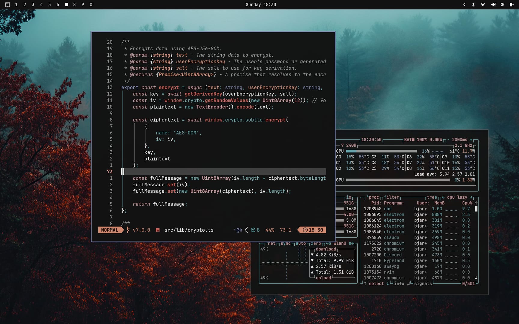Viewport: 519px width, 324px height.
Task: Click the process list scrollbar handle
Action: (476, 208)
